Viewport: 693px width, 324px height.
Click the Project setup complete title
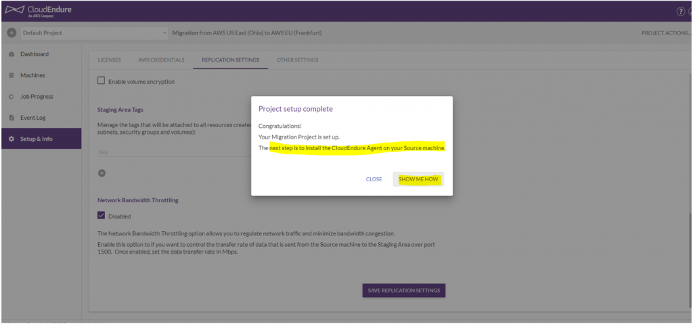296,109
